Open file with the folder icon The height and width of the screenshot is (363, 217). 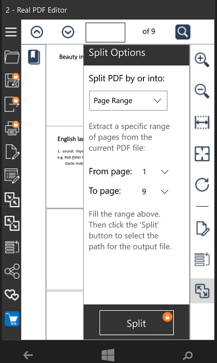[12, 57]
